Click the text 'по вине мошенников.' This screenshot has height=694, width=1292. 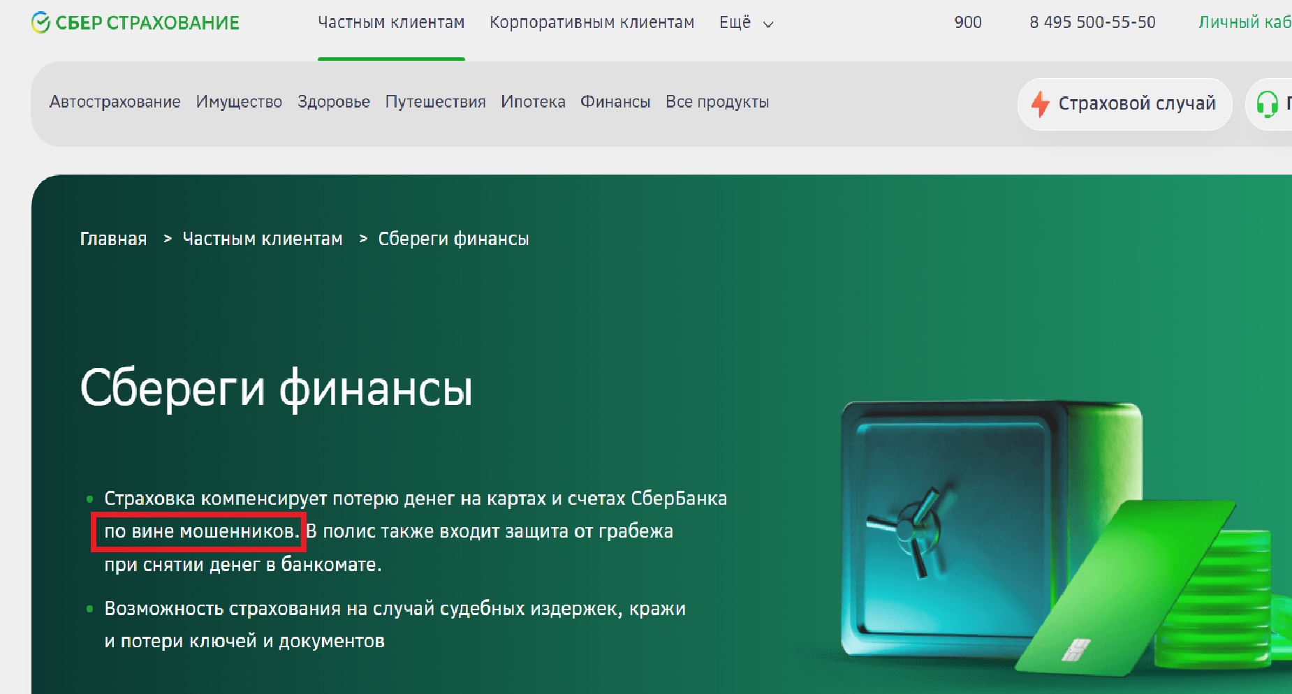202,531
